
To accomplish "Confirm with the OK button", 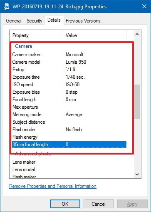I will click(x=65, y=204).
